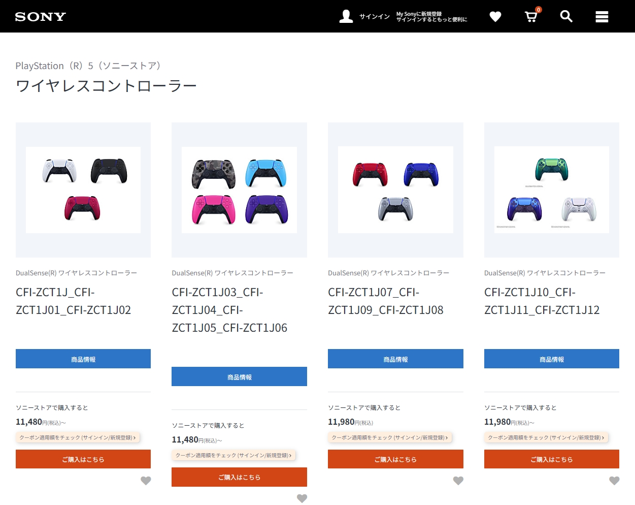
Task: Open the shopping cart icon
Action: 531,17
